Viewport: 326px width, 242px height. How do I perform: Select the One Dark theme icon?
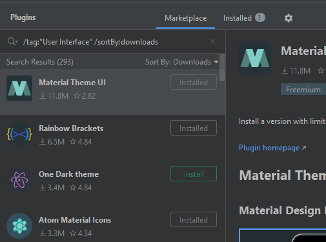19,180
